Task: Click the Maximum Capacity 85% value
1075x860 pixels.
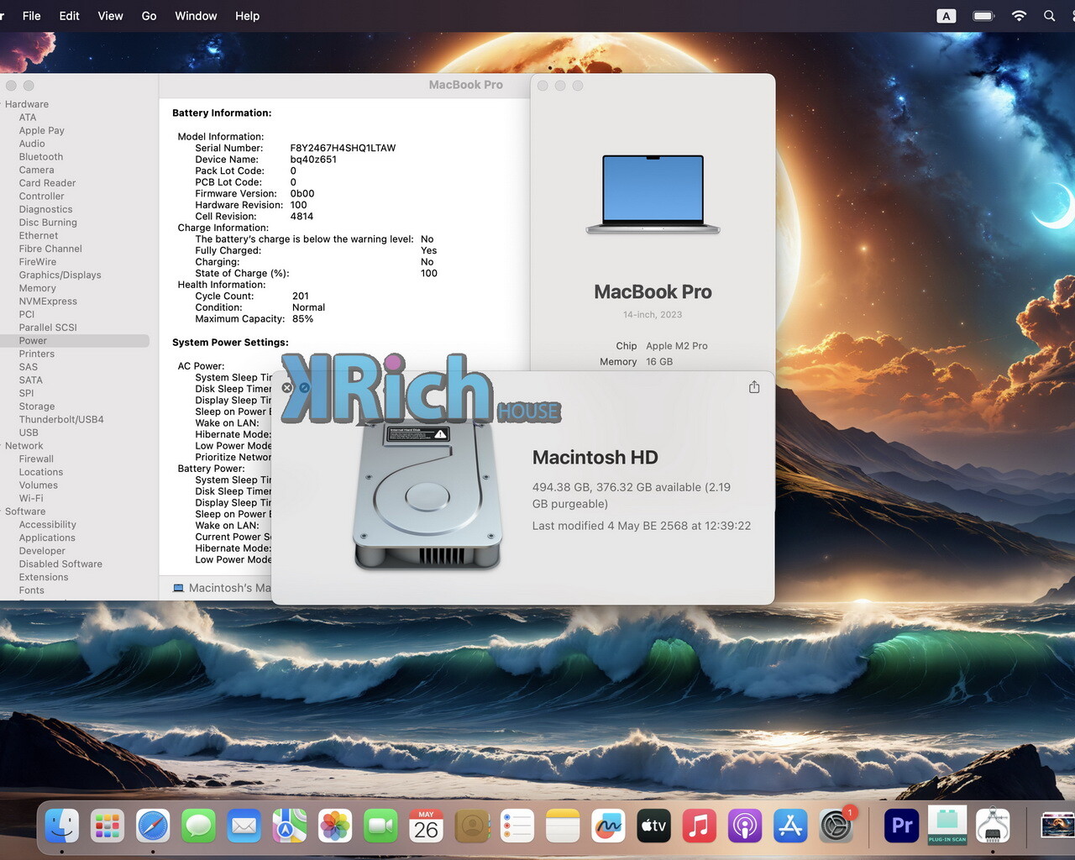Action: point(302,318)
